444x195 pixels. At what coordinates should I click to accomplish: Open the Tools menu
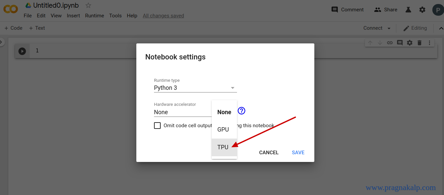coord(115,15)
